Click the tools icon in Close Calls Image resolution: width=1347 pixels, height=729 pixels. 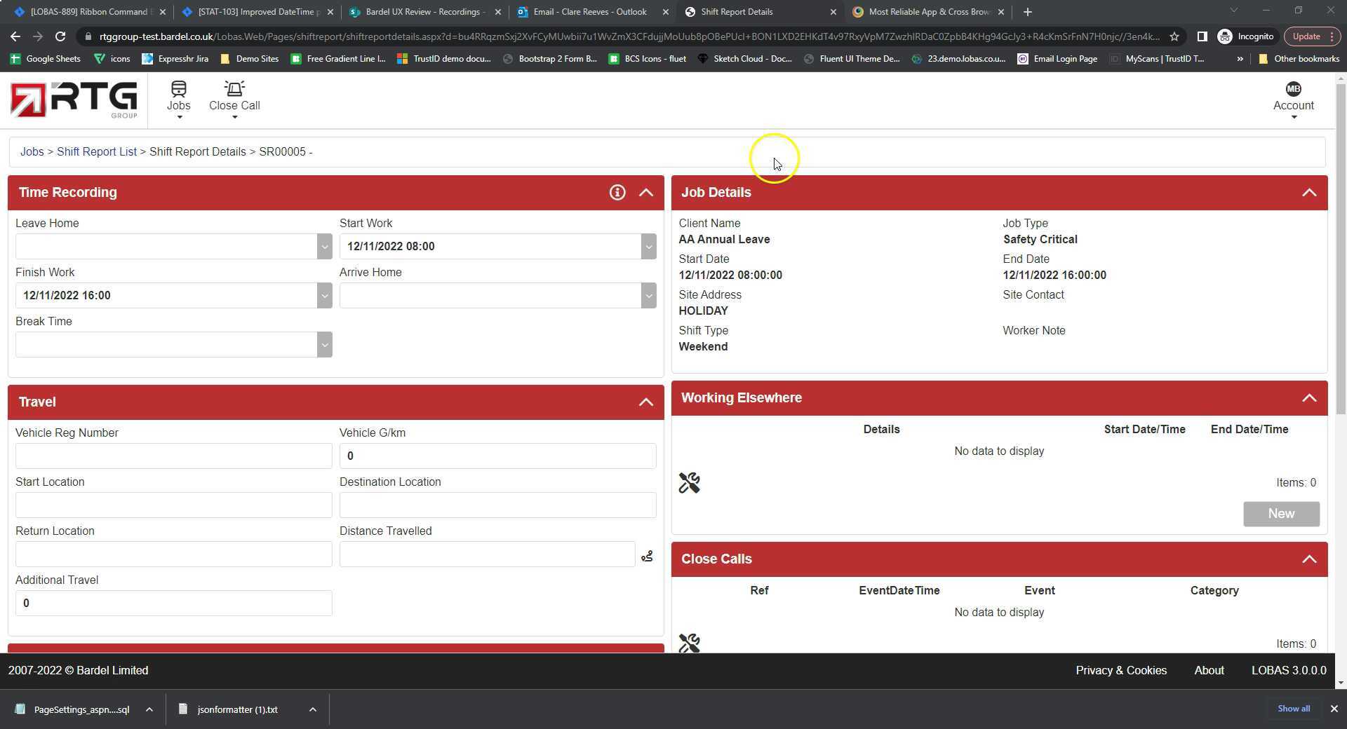point(689,643)
